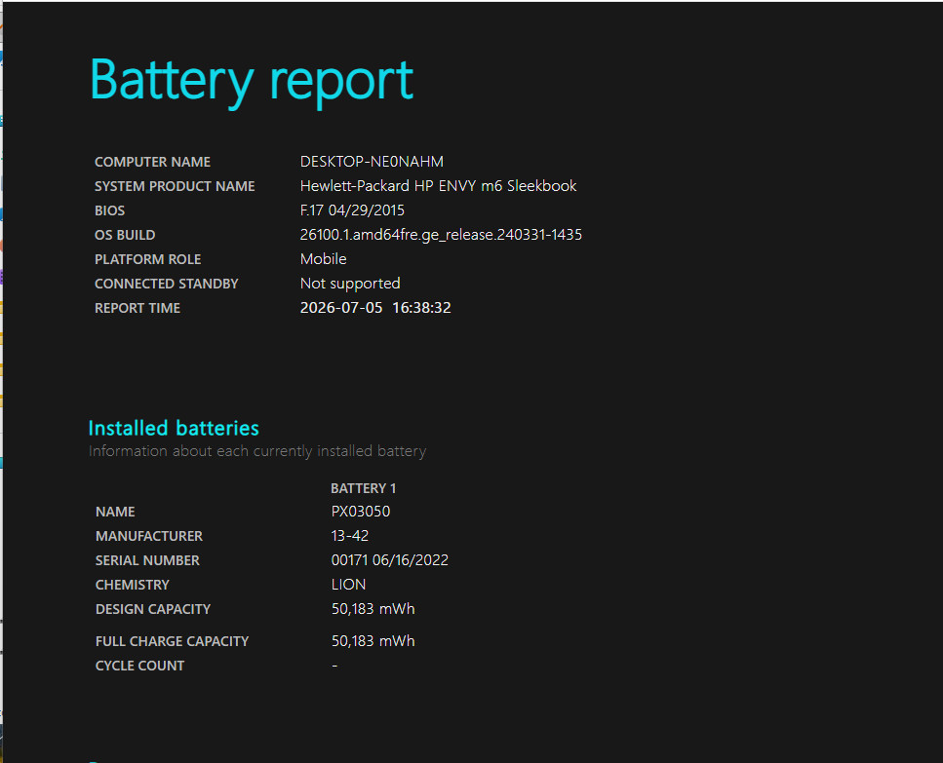Select the COMPUTER NAME label

(x=152, y=162)
